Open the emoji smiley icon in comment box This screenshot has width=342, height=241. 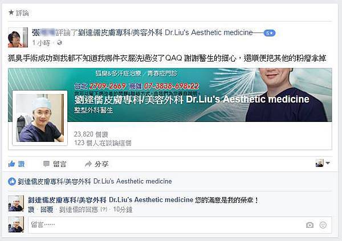click(x=323, y=225)
